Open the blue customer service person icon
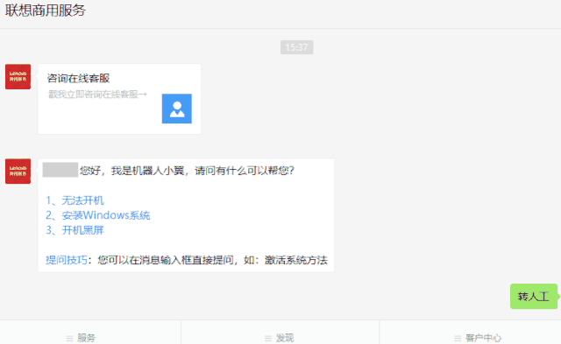The width and height of the screenshot is (561, 344). click(x=177, y=109)
